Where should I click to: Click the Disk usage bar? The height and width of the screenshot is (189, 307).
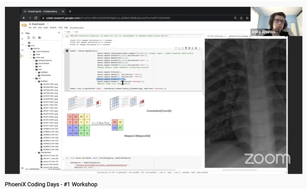(38, 169)
